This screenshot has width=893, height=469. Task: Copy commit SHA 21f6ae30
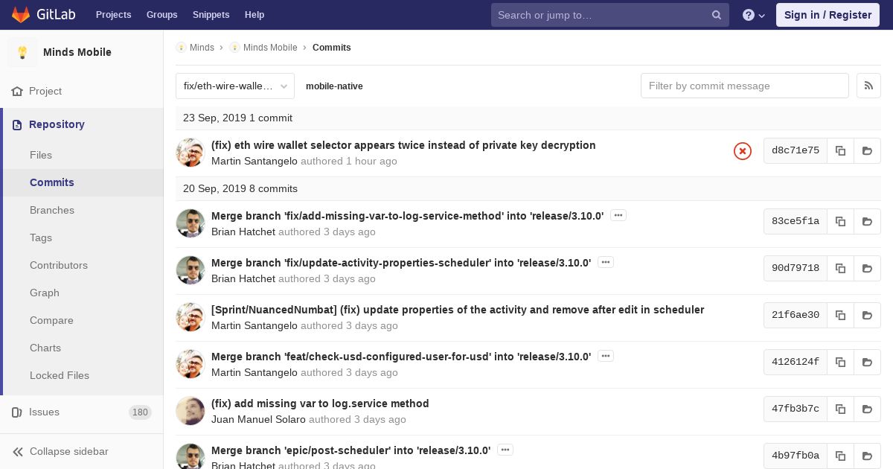coord(840,315)
